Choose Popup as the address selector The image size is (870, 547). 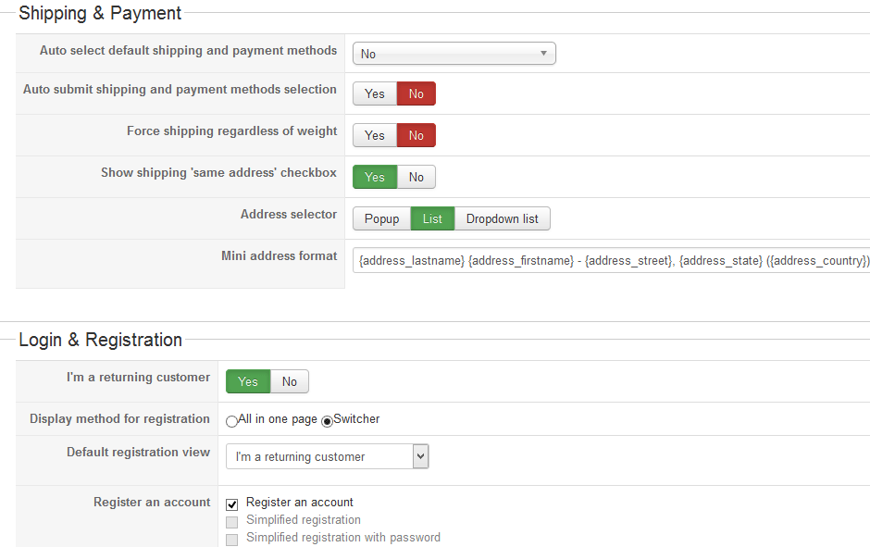381,218
